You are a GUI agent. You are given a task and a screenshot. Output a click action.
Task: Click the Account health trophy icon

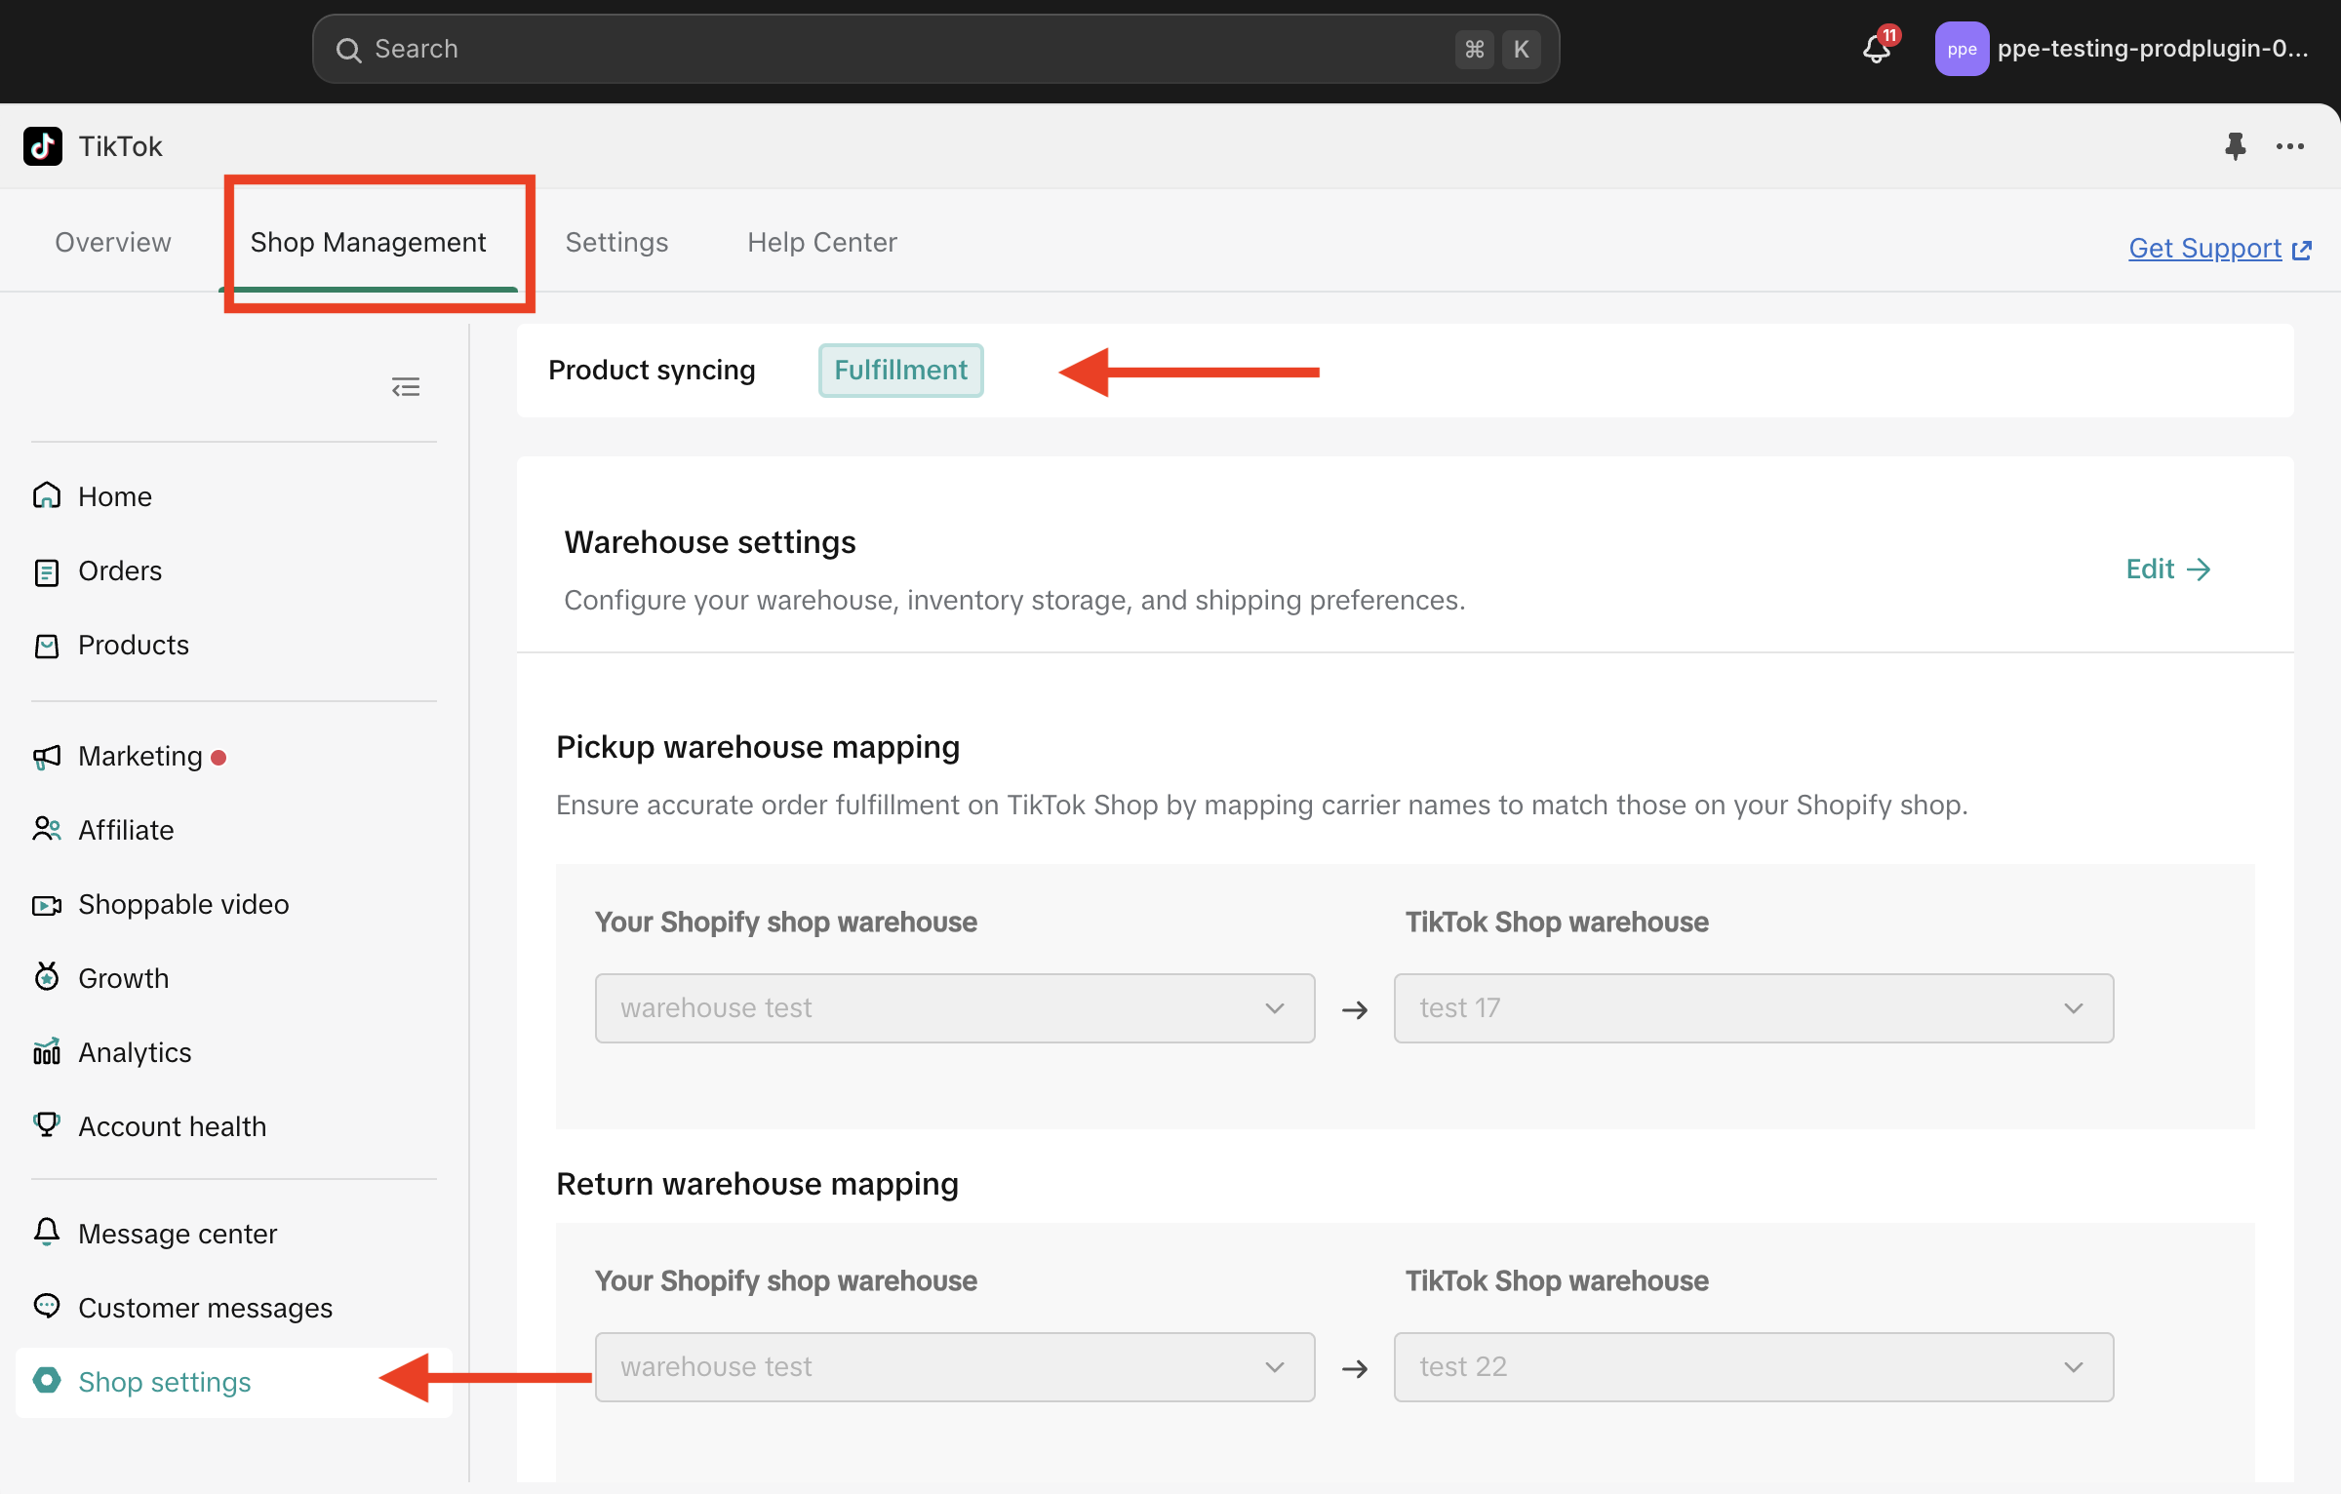pos(47,1125)
